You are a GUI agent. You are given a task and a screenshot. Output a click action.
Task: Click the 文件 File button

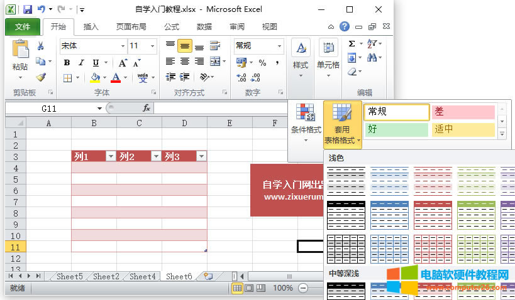tap(23, 26)
